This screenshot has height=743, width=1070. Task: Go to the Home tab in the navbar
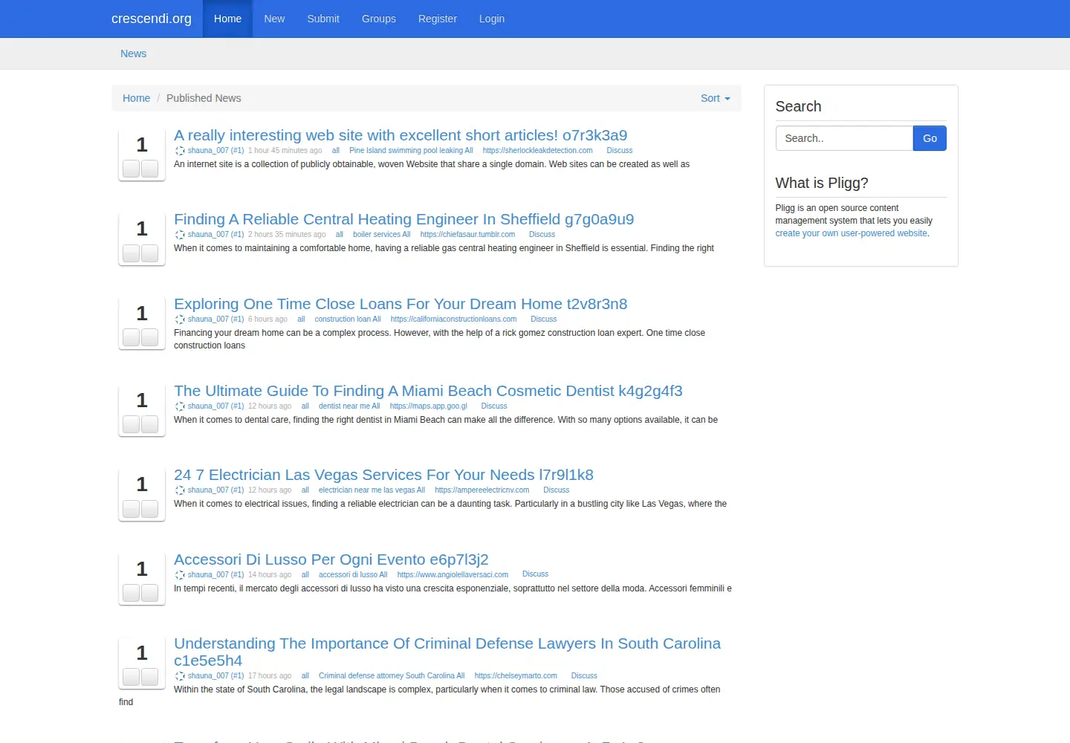(x=227, y=19)
